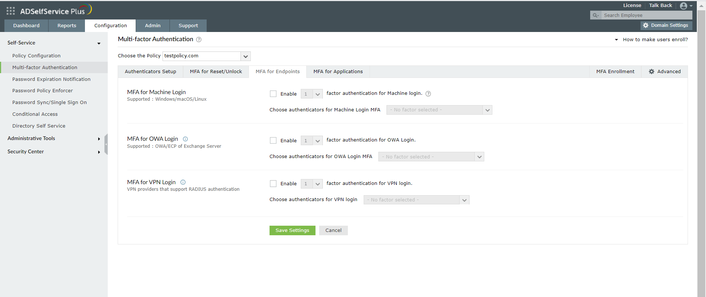
Task: Click the search magnifier icon
Action: (595, 15)
